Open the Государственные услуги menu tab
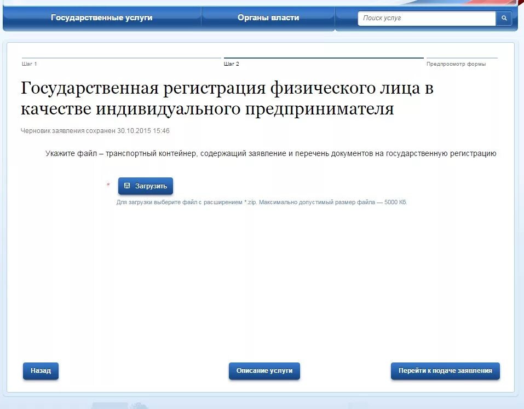 pyautogui.click(x=102, y=18)
